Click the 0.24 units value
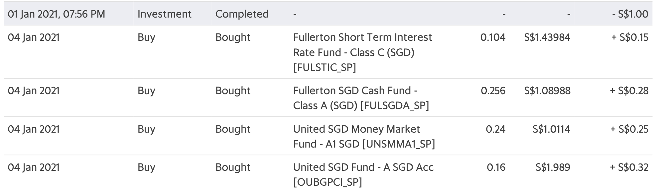Image resolution: width=659 pixels, height=193 pixels. [495, 129]
